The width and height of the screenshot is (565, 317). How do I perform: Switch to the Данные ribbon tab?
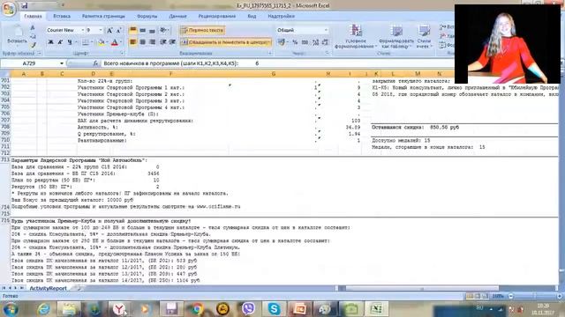coord(178,16)
